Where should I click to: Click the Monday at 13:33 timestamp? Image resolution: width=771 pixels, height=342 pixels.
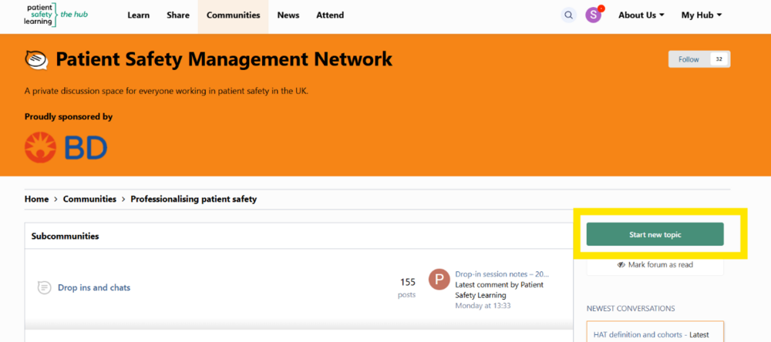[x=483, y=306]
